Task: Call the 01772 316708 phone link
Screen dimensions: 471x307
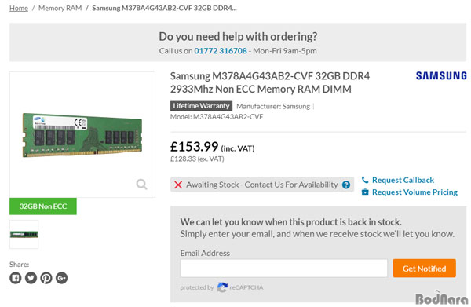Action: pyautogui.click(x=221, y=51)
